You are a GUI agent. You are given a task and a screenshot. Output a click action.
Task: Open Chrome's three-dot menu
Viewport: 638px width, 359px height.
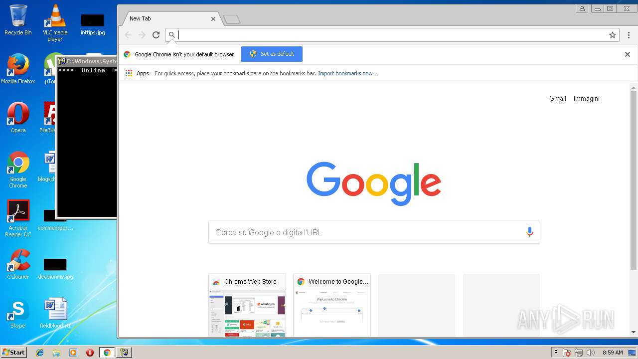pyautogui.click(x=629, y=35)
